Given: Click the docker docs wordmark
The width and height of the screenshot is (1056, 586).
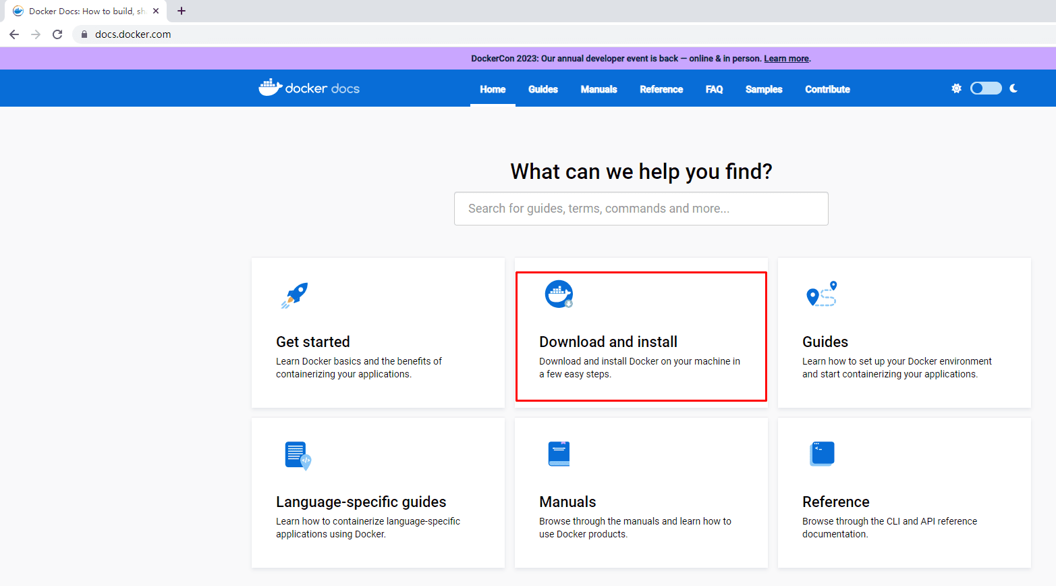Looking at the screenshot, I should [x=323, y=88].
